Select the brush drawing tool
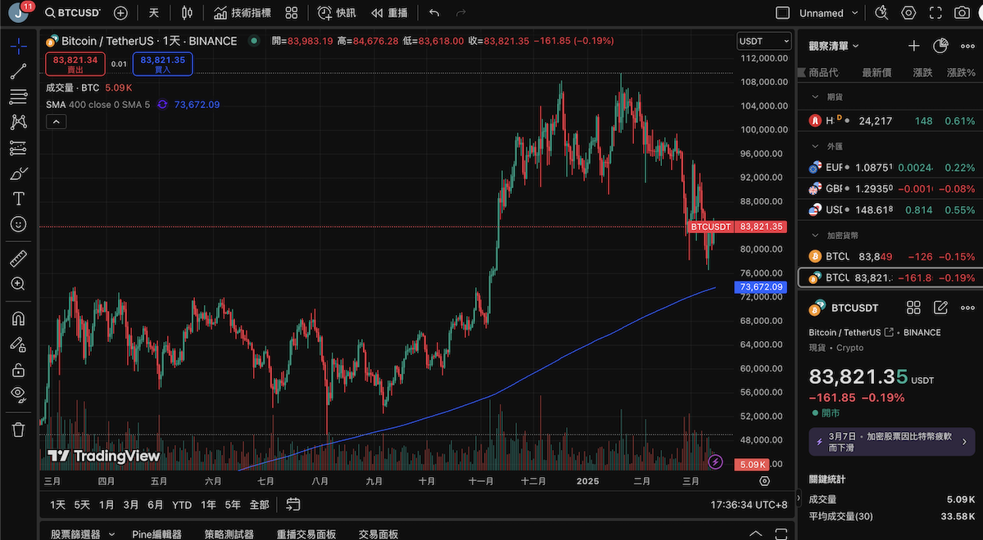The image size is (983, 540). point(18,173)
